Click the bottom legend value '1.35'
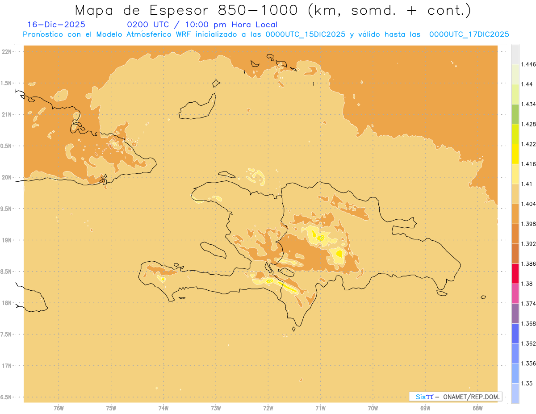This screenshot has width=536, height=414. pos(528,383)
